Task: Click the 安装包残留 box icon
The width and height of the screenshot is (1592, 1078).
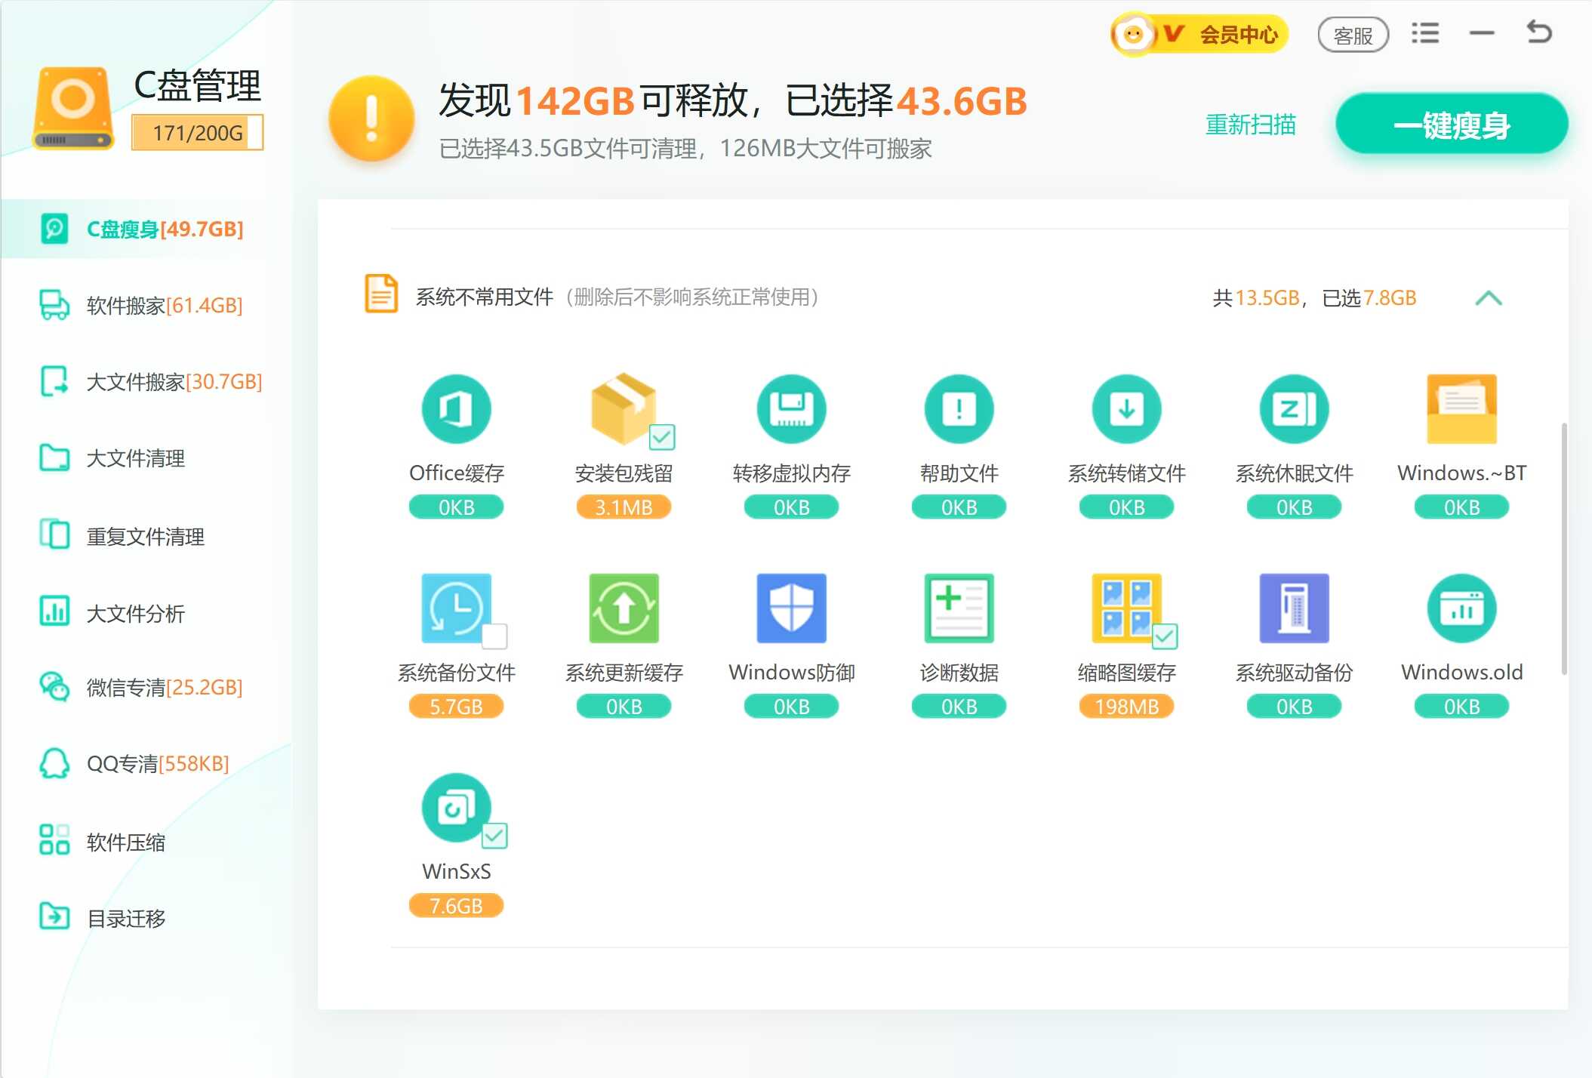Action: (x=624, y=408)
